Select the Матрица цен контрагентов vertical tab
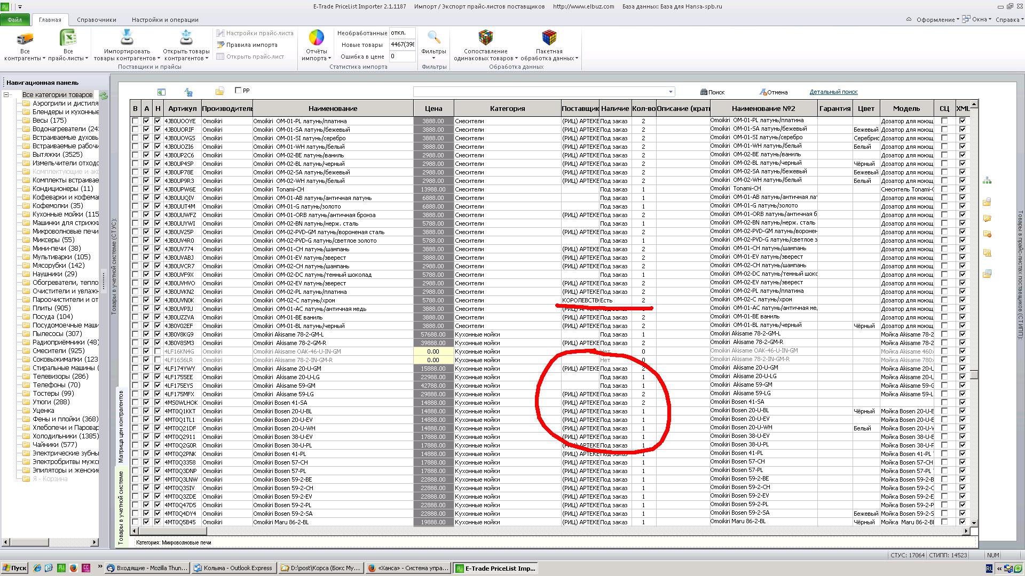The image size is (1025, 576). tap(121, 426)
